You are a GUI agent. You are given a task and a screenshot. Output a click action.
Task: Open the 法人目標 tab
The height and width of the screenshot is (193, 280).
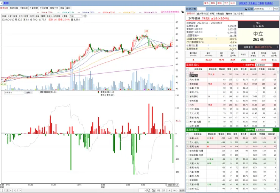tap(238, 14)
